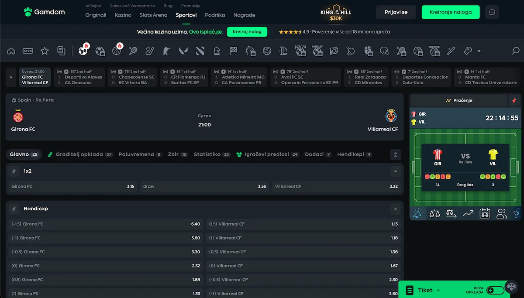
Task: Open the sports search magnifier
Action: [516, 51]
